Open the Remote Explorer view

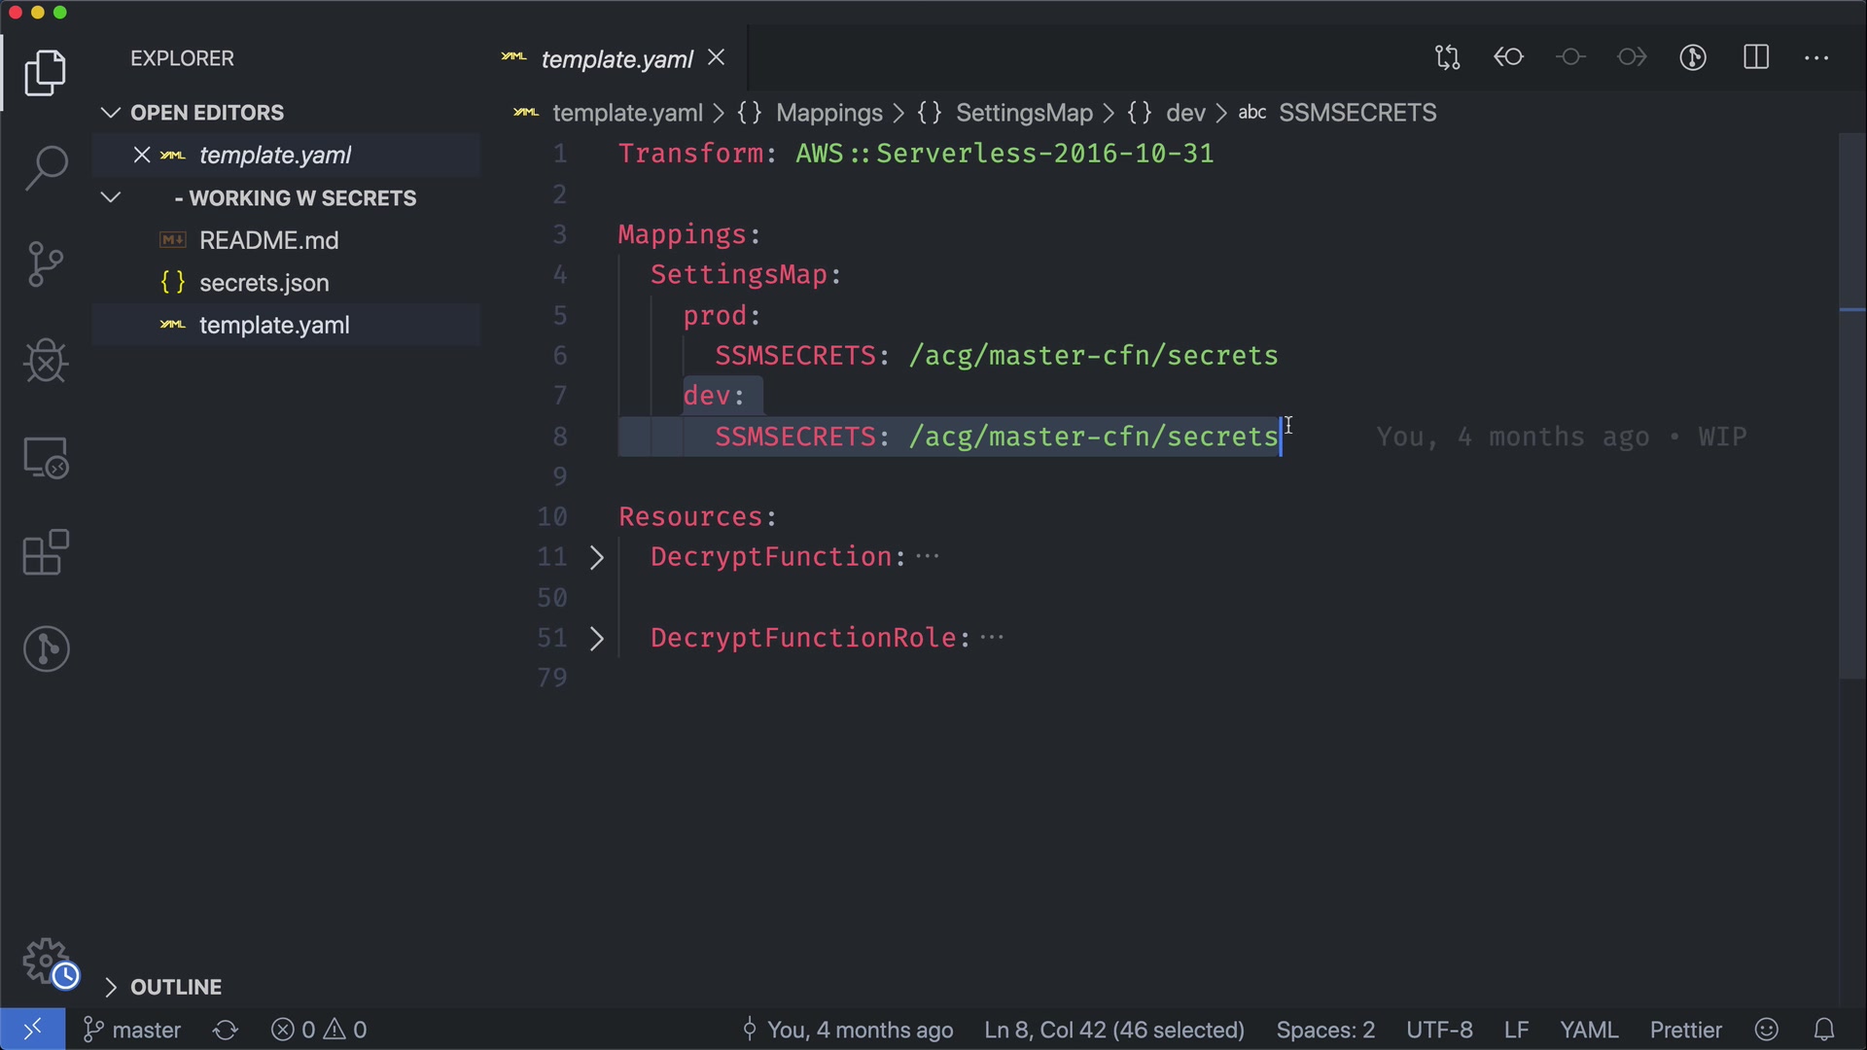click(46, 457)
